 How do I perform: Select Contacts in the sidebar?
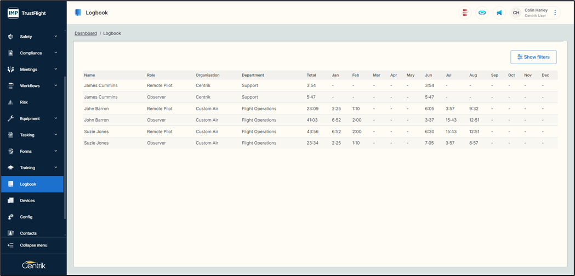pos(28,233)
